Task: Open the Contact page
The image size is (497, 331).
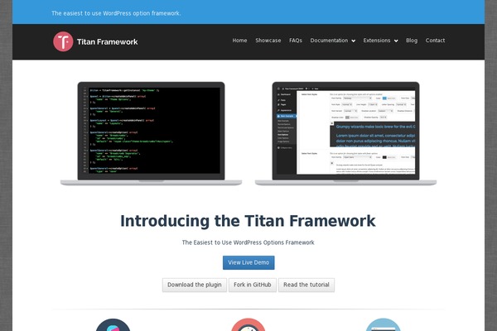Action: click(435, 41)
